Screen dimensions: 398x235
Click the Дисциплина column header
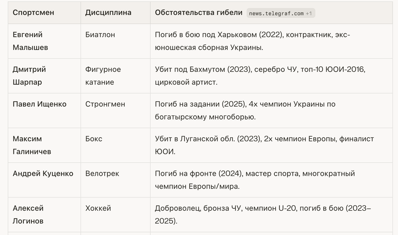(108, 13)
